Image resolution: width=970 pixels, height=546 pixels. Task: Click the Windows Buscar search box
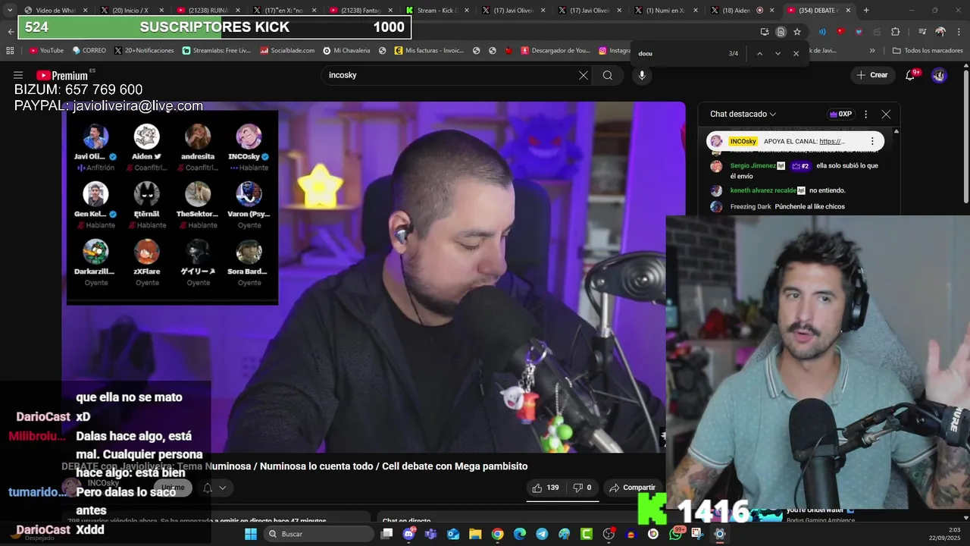coord(319,534)
